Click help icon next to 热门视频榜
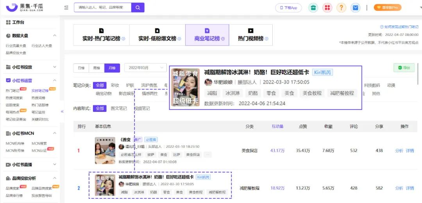The width and height of the screenshot is (422, 203). 266,39
